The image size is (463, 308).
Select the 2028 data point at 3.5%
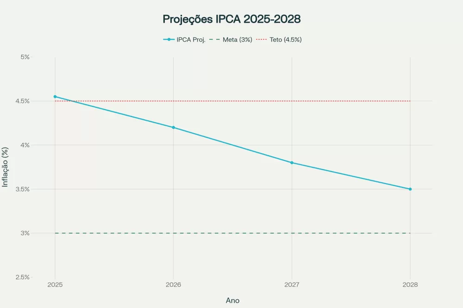[410, 189]
